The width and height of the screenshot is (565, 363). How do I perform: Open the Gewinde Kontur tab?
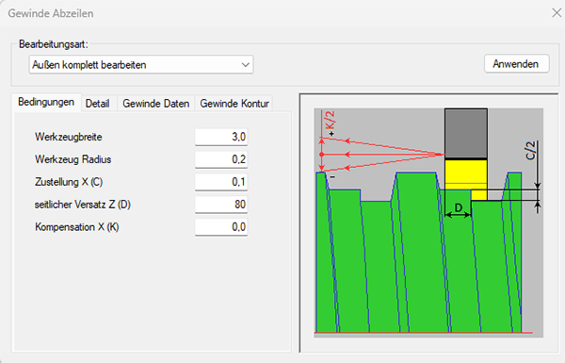[x=234, y=104]
